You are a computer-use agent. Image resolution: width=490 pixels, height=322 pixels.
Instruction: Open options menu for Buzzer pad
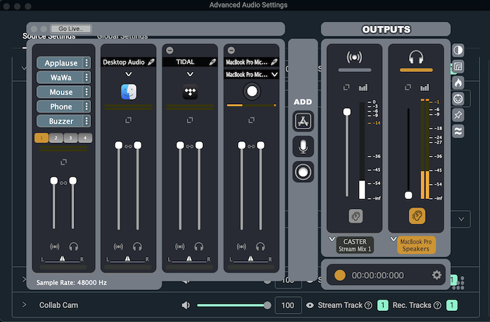[x=87, y=122]
